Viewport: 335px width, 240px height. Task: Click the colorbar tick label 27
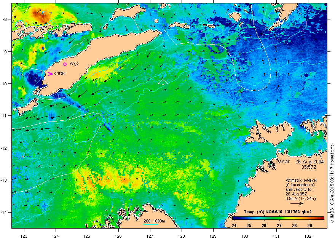pyautogui.click(x=279, y=226)
